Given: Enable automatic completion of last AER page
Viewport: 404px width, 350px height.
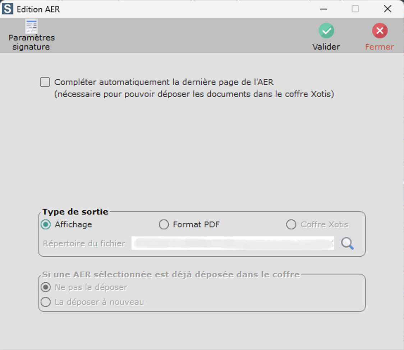Looking at the screenshot, I should point(45,82).
